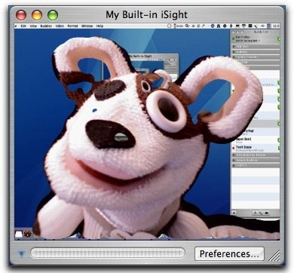This screenshot has height=273, width=294.
Task: Click the window resize grip handle
Action: (274, 256)
